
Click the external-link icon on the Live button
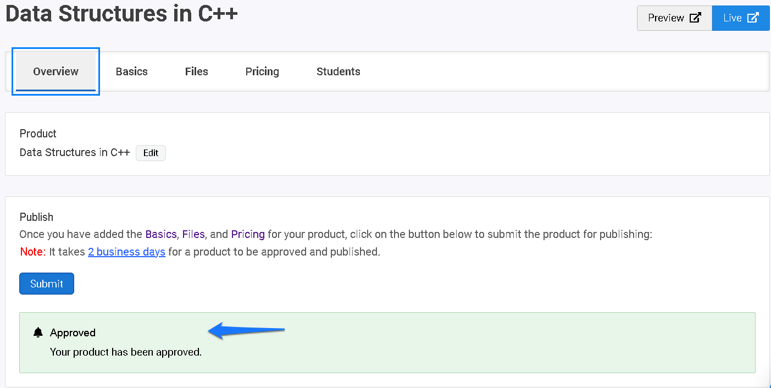[x=753, y=18]
